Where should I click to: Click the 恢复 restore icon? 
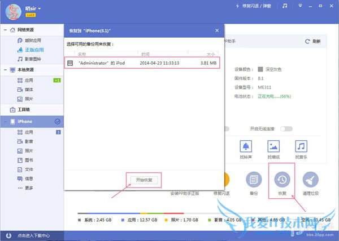[x=282, y=180]
